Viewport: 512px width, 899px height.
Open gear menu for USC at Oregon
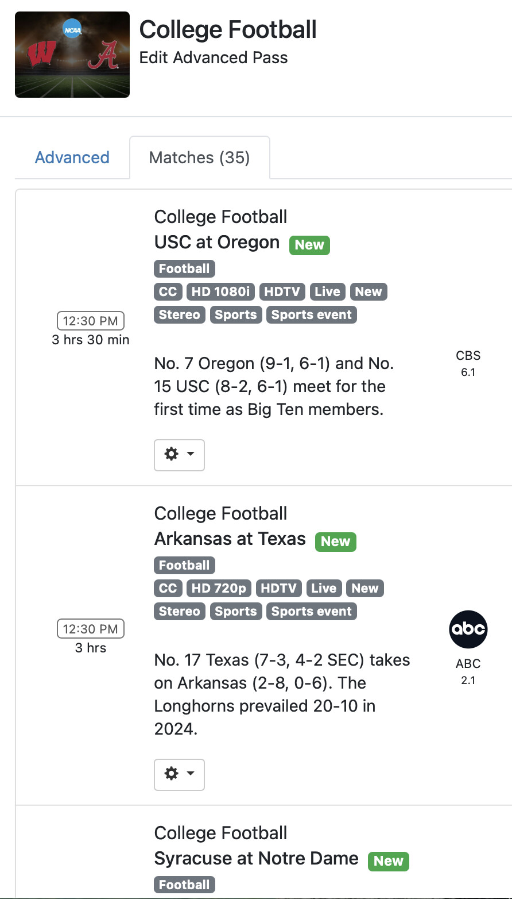(179, 455)
